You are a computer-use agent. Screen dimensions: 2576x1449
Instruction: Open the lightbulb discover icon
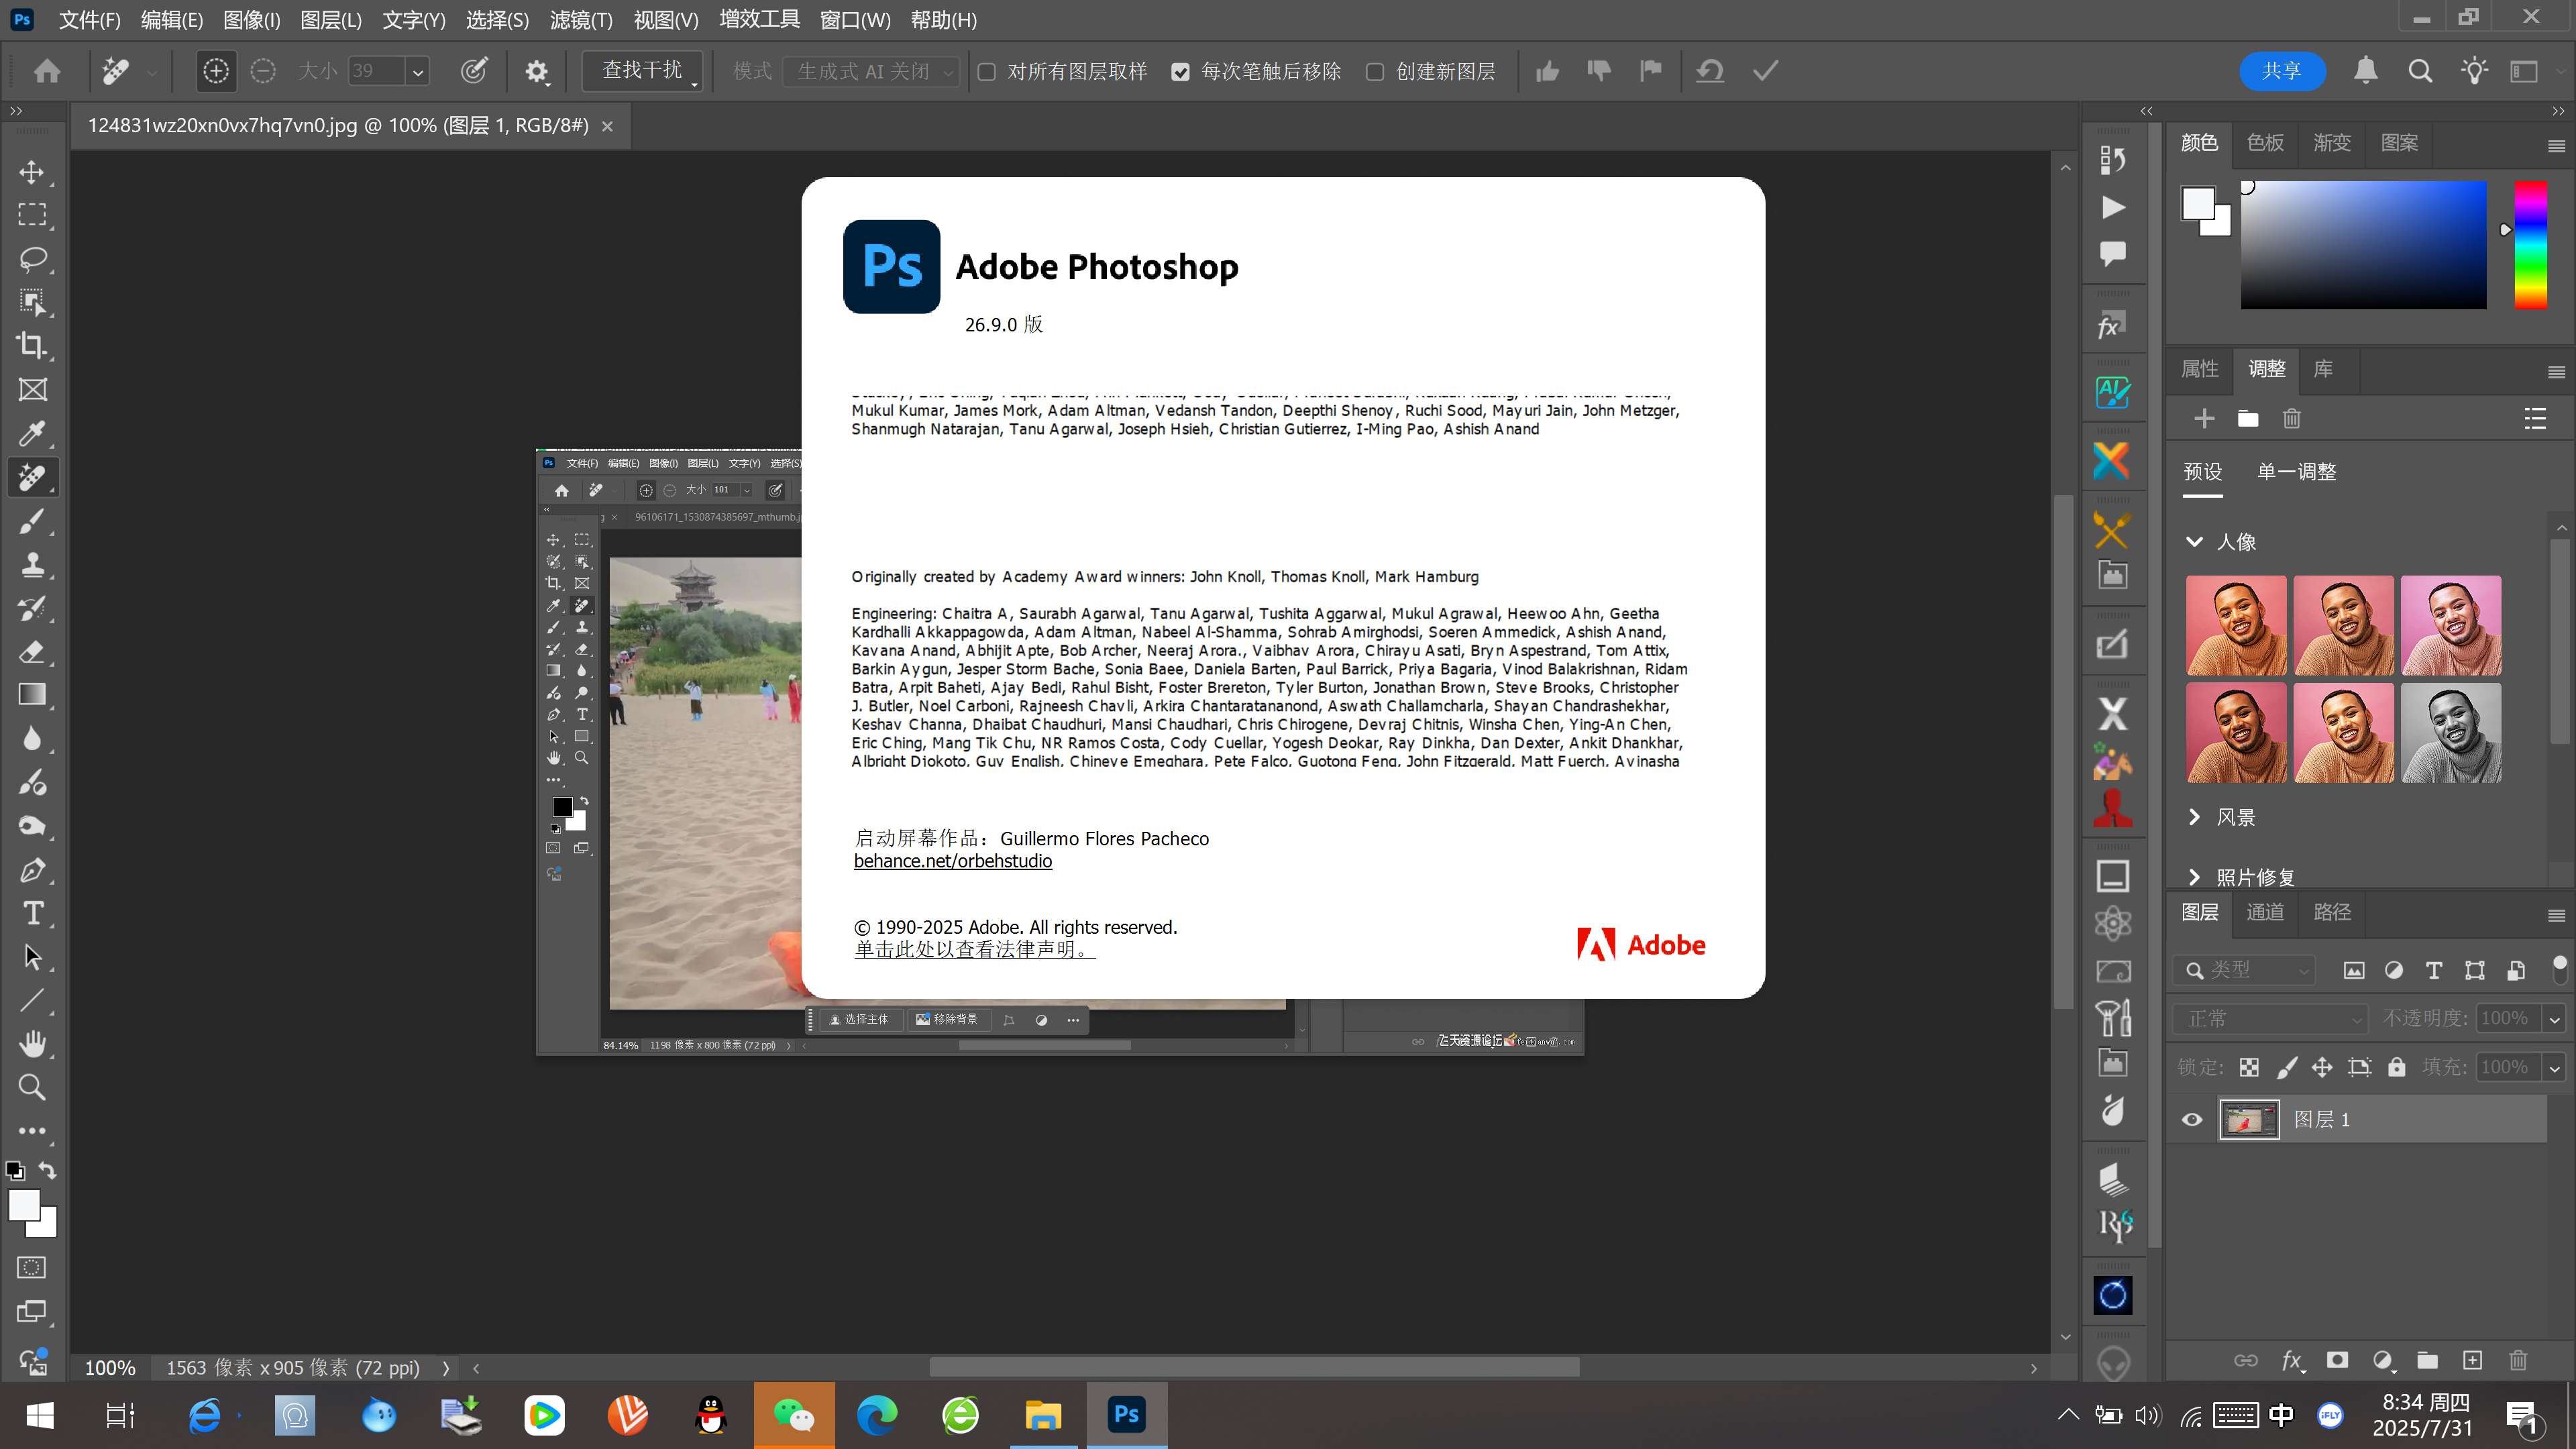(x=2475, y=71)
